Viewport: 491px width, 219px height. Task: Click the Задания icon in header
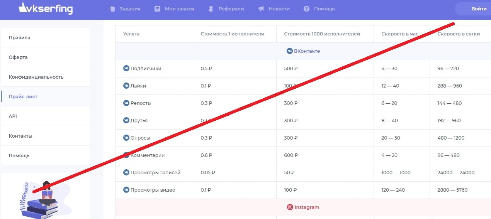coord(112,8)
